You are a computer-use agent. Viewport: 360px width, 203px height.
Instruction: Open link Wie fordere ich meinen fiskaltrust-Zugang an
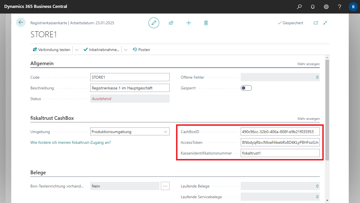point(71,142)
